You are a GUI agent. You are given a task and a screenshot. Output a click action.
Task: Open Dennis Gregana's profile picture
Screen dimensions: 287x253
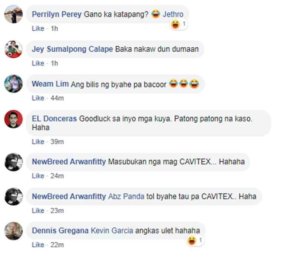coord(13,231)
